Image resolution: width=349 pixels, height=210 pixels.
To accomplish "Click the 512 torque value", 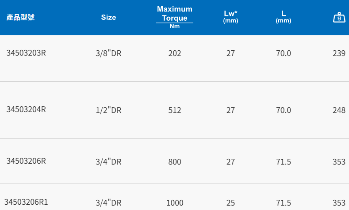I will point(175,110).
